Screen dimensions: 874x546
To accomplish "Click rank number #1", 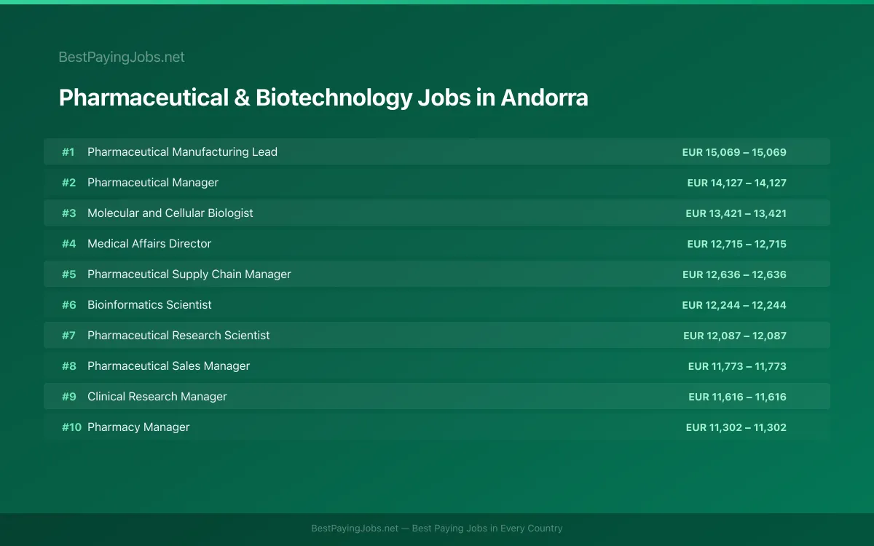I will click(x=68, y=152).
